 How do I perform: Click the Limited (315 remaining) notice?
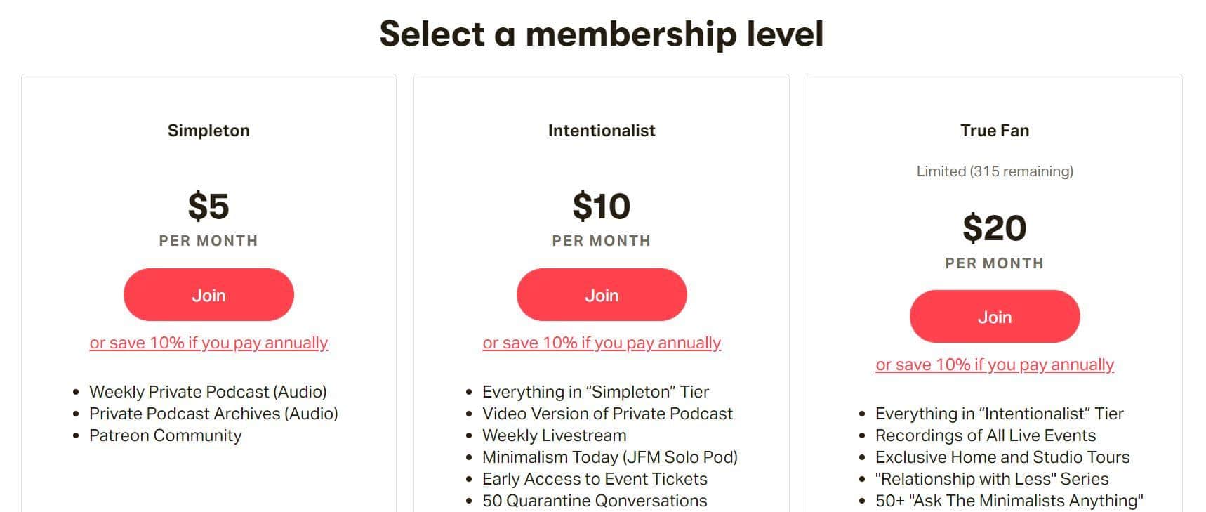pyautogui.click(x=995, y=171)
